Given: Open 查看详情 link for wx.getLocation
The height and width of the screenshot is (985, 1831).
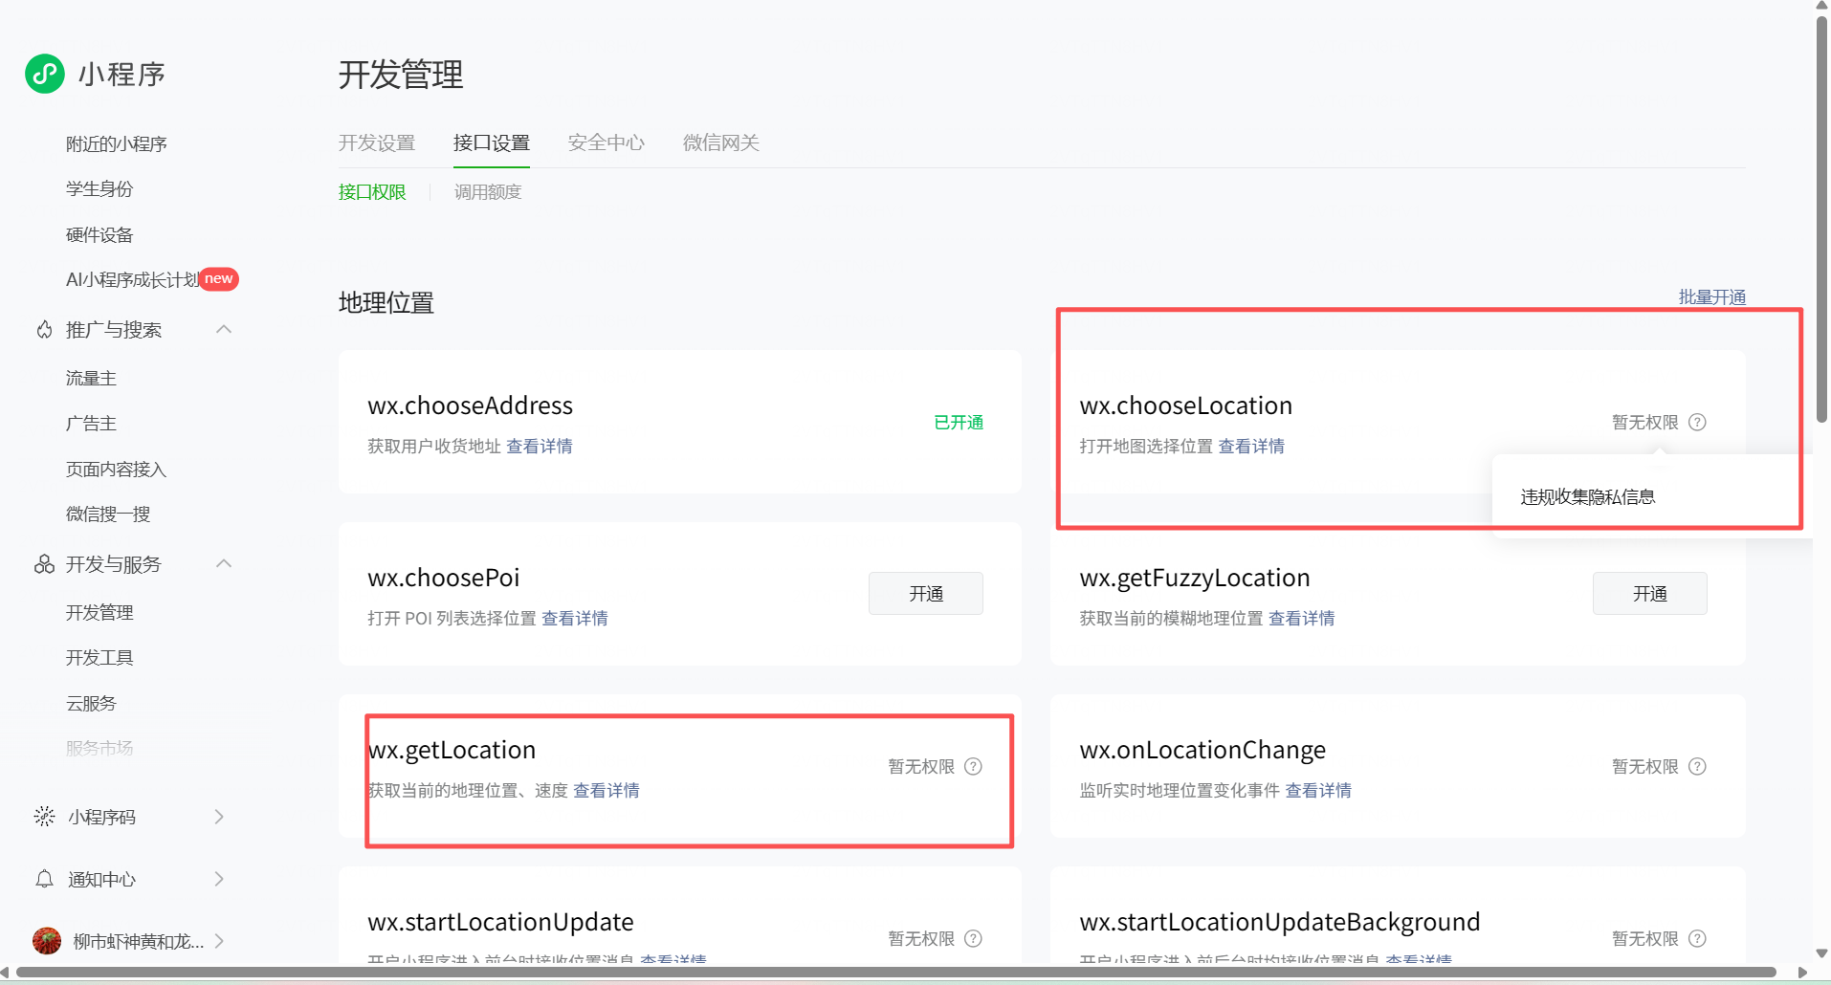Looking at the screenshot, I should pyautogui.click(x=607, y=791).
